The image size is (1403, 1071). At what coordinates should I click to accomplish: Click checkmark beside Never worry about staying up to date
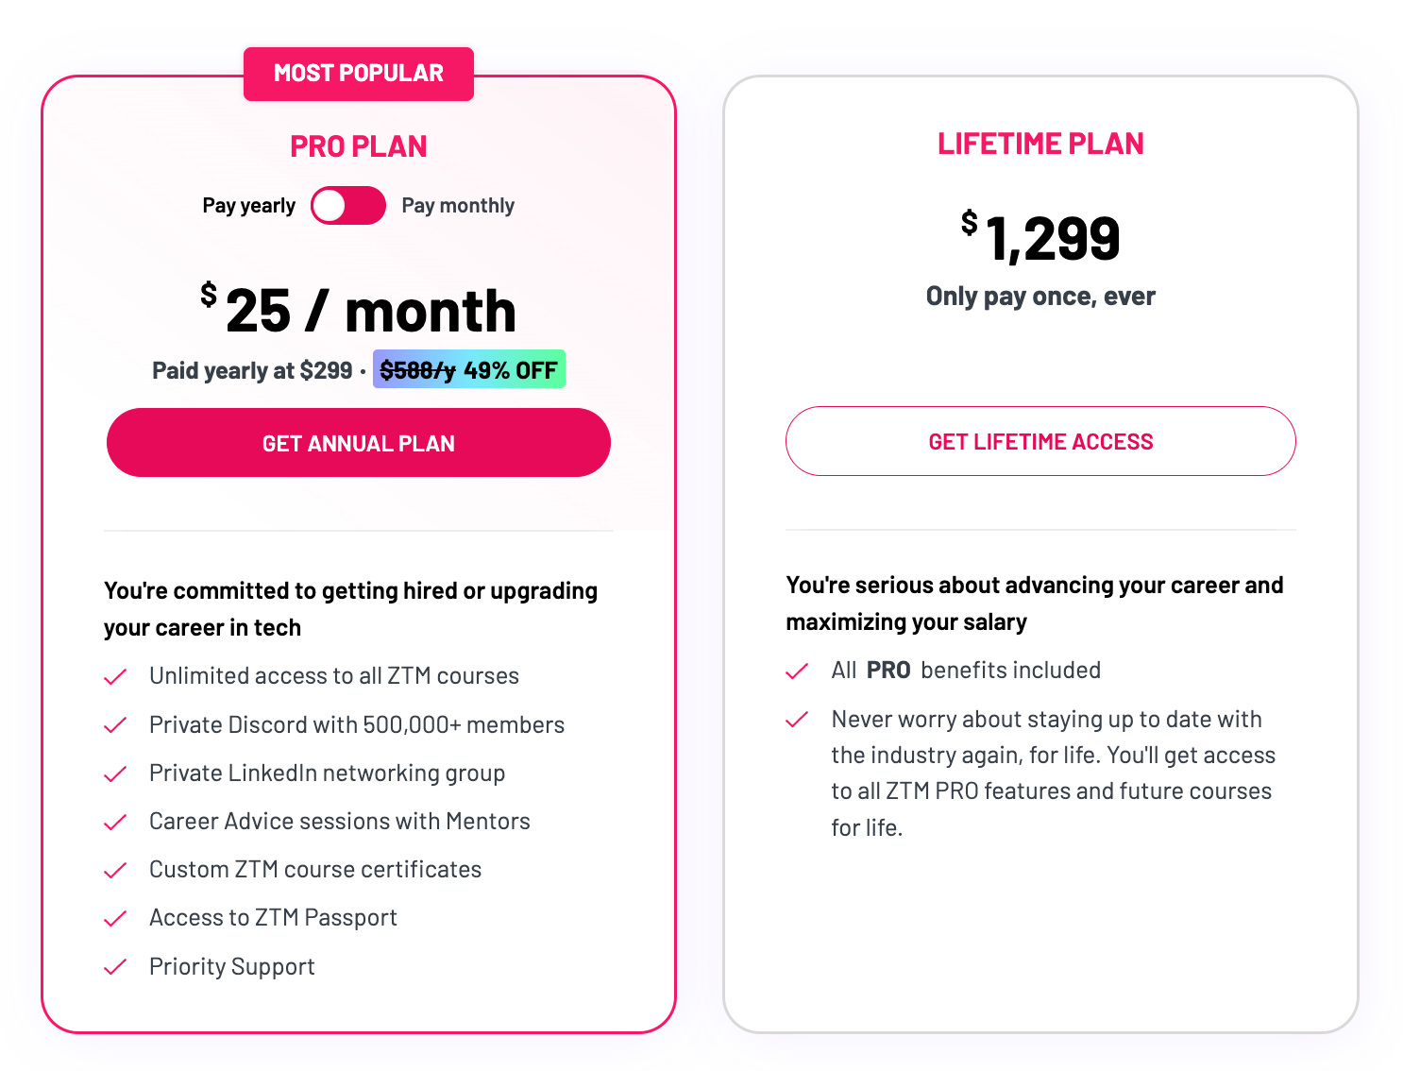coord(797,720)
